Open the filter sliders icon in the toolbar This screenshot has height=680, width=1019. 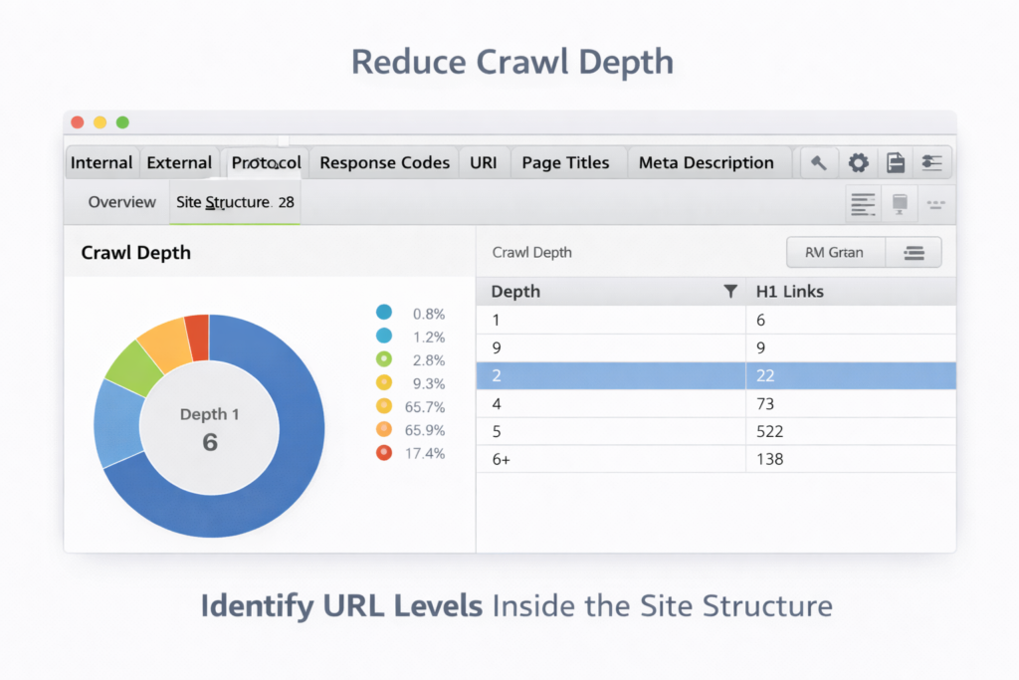tap(932, 162)
